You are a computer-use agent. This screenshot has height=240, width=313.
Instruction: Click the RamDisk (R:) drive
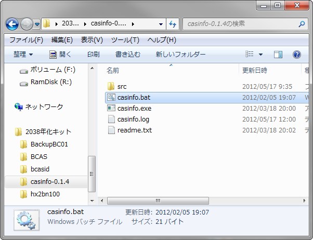[x=51, y=82]
